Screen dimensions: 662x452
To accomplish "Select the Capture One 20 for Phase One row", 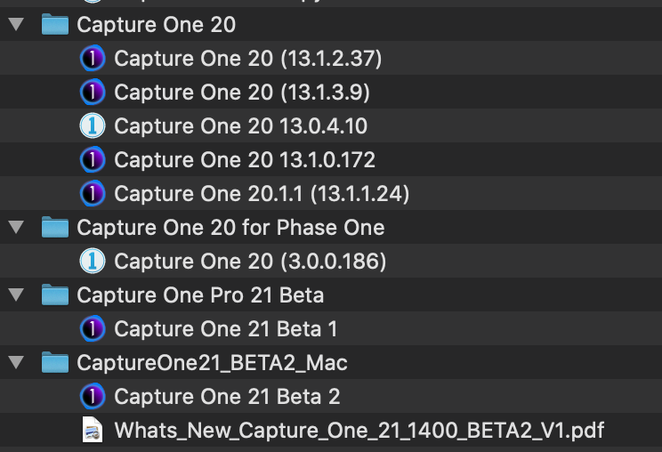I will coord(331,227).
